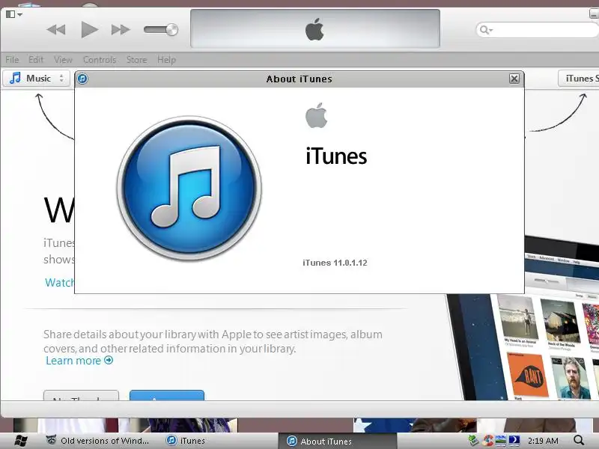The height and width of the screenshot is (449, 599).
Task: Switch to the iTunes taskbar button
Action: click(x=186, y=441)
